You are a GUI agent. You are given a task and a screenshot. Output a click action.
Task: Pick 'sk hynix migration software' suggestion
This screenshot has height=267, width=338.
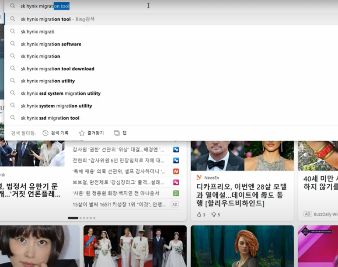171,44
